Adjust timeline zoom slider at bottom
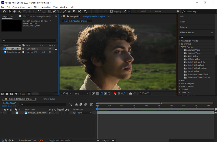217x142 pixels. [105, 140]
